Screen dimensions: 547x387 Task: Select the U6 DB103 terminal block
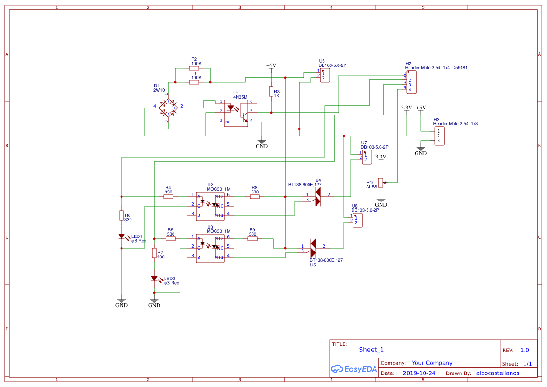pos(325,75)
